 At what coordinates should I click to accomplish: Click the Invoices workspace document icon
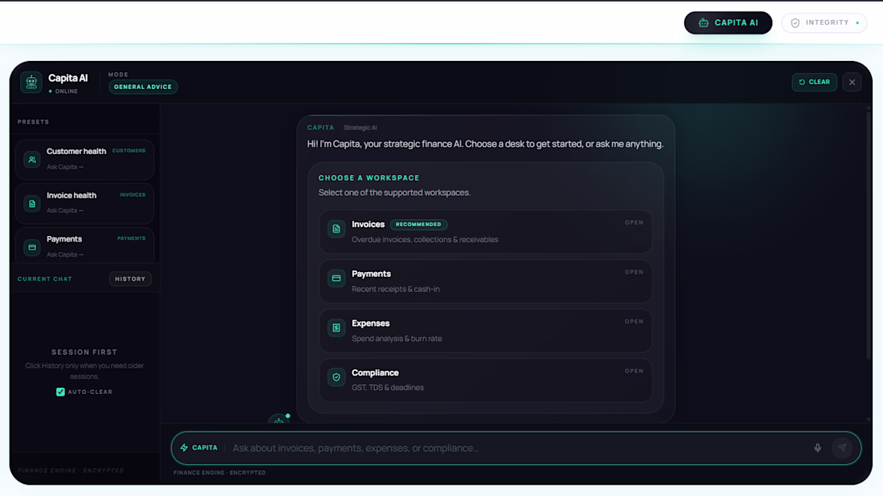tap(336, 230)
